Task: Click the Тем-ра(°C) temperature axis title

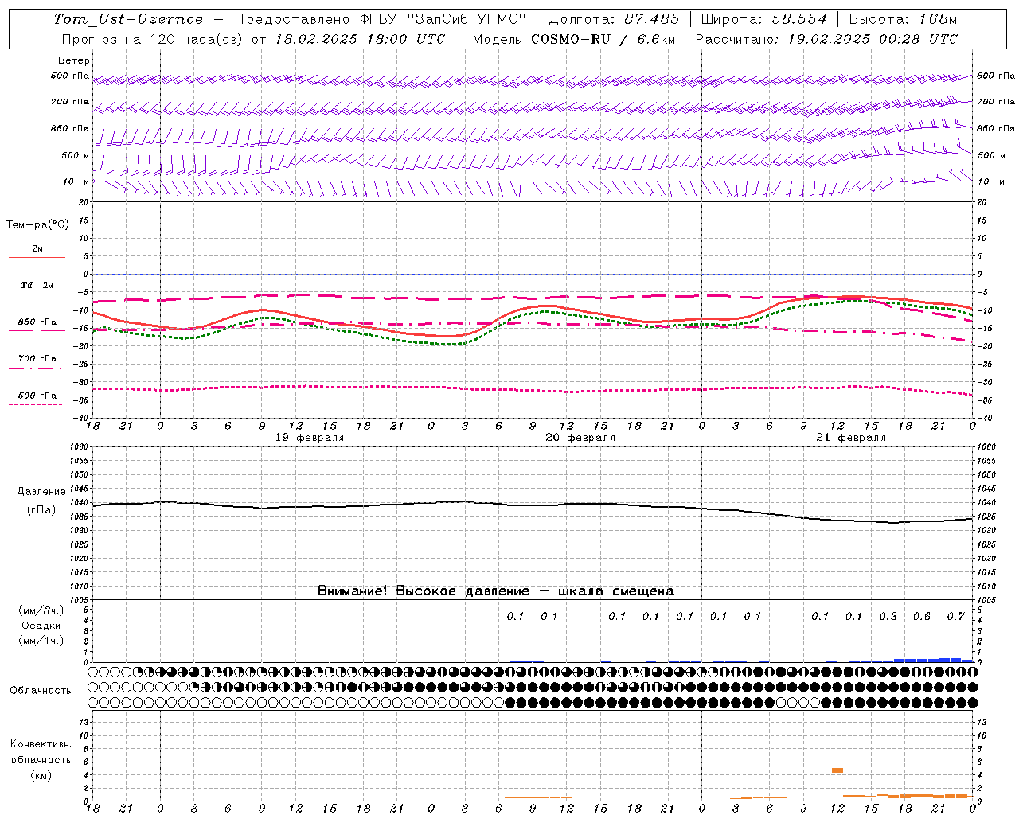Action: [x=37, y=225]
